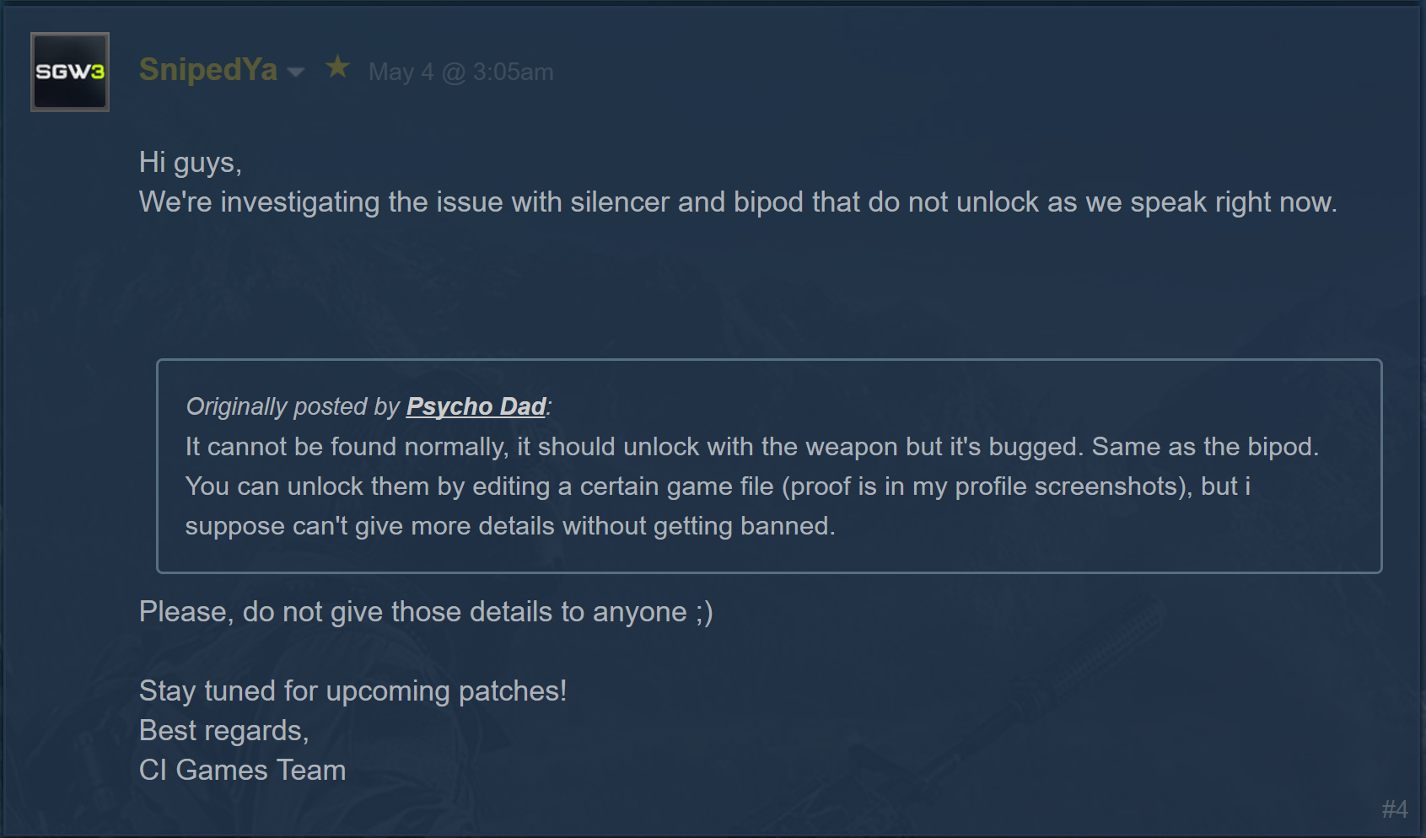The height and width of the screenshot is (838, 1426).
Task: Click the quoted line starting "It cannot be found"
Action: tap(751, 446)
